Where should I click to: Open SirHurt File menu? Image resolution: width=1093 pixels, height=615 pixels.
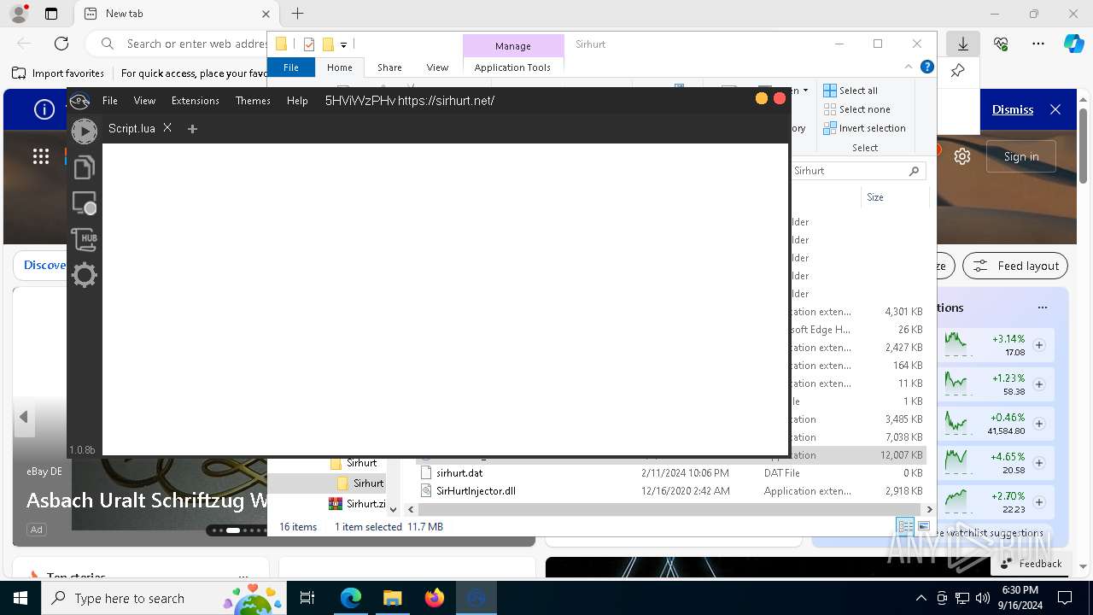(110, 101)
